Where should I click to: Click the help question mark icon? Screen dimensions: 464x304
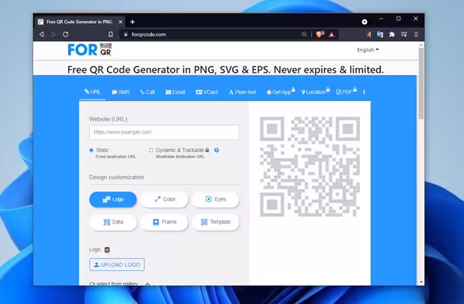point(216,150)
